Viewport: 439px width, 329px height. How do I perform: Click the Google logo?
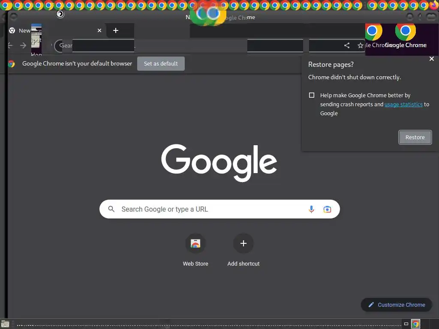(219, 163)
